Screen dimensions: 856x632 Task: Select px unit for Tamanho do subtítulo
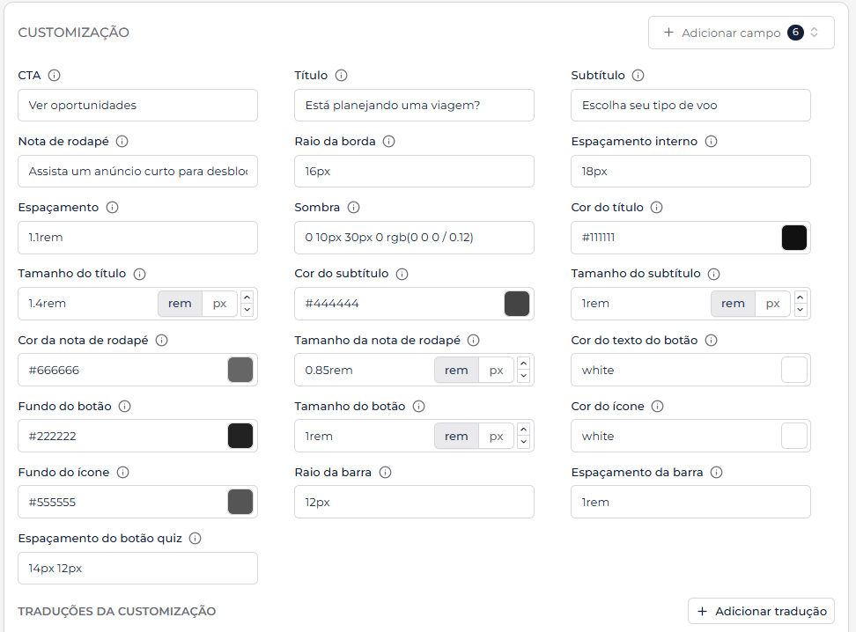tap(772, 304)
